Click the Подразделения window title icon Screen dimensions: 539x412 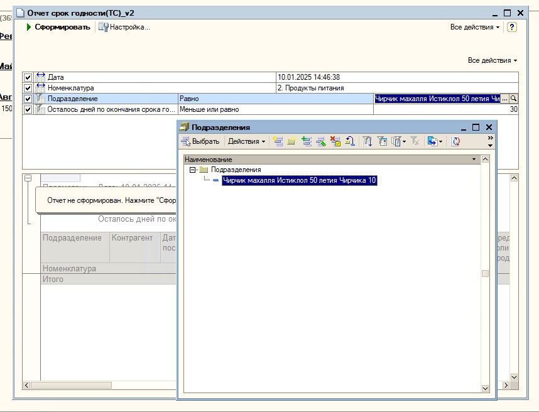click(x=185, y=127)
